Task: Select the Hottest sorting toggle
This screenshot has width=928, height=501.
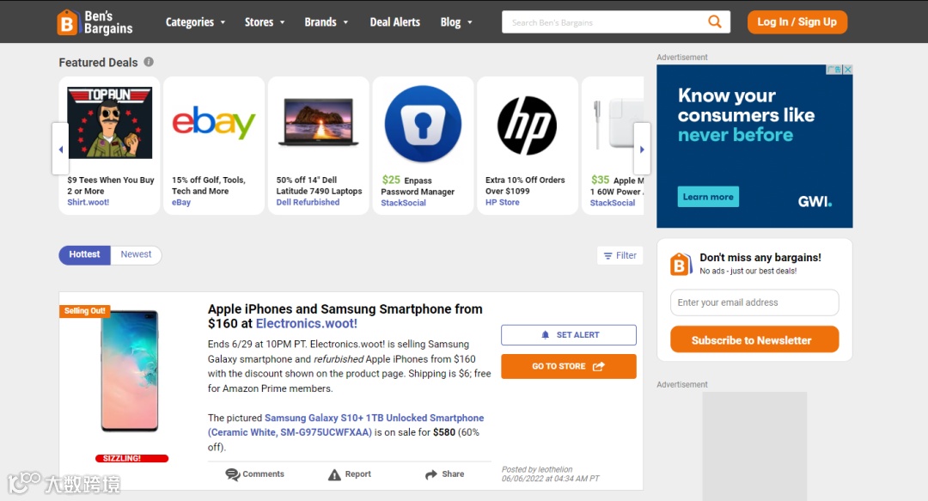Action: pos(84,254)
